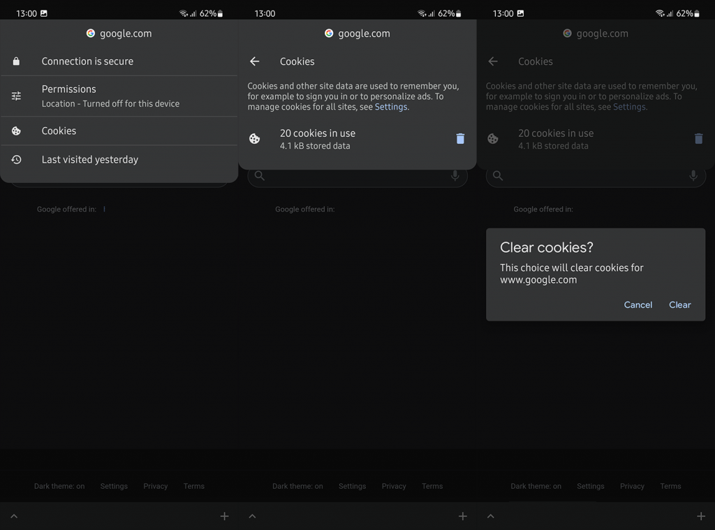The image size is (715, 530).
Task: Cancel the Clear cookies dialog
Action: pos(638,304)
